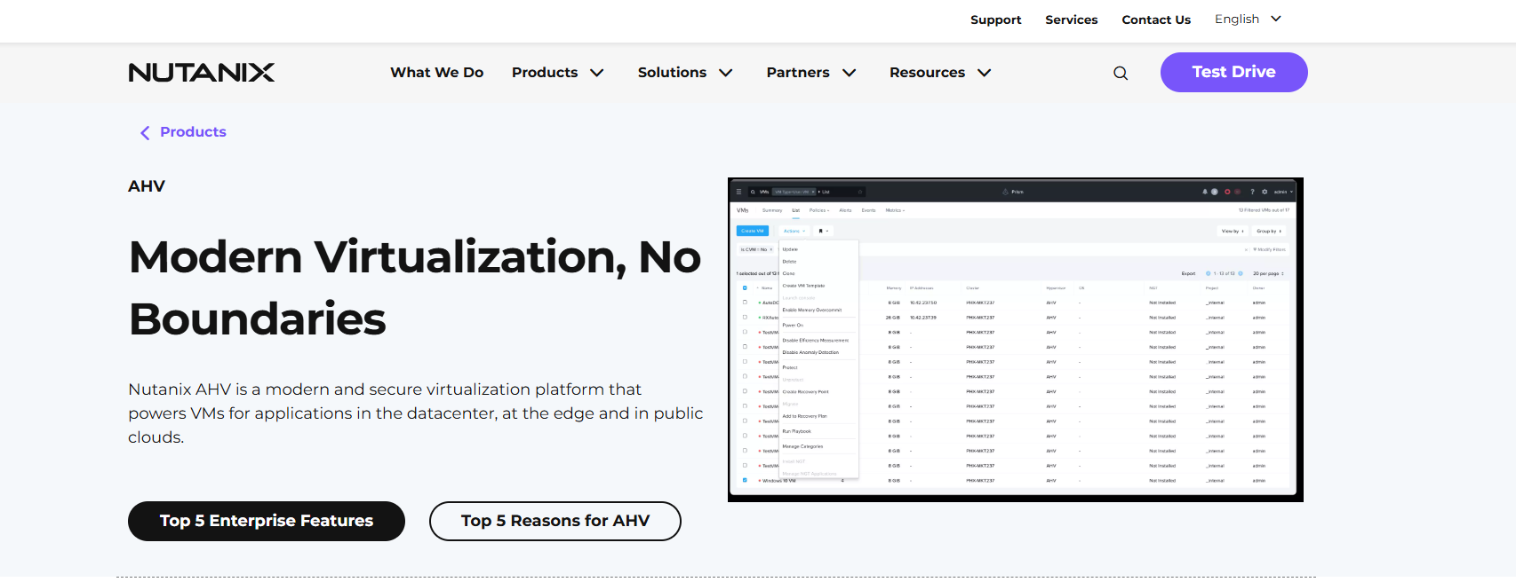Image resolution: width=1516 pixels, height=582 pixels.
Task: Open the Events tab in Prism screenshot
Action: [868, 210]
